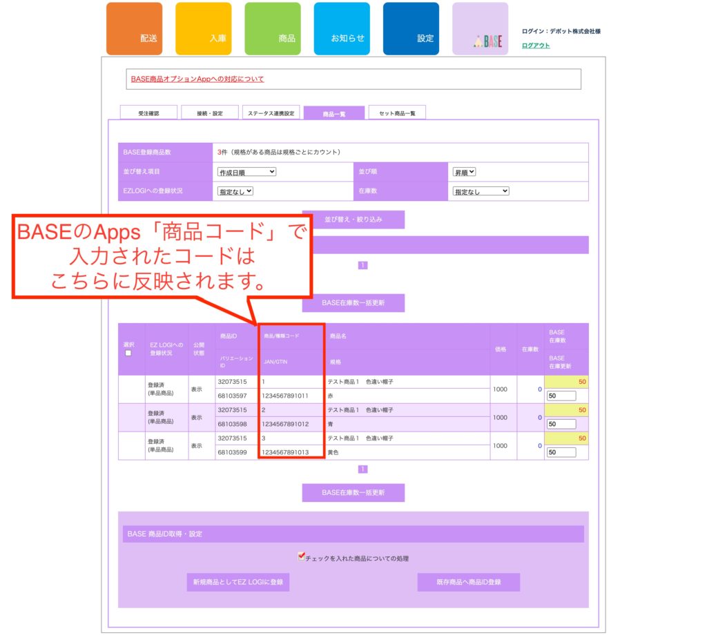707x640 pixels.
Task: Expand the 在庫数 指定なし dropdown
Action: 481,191
